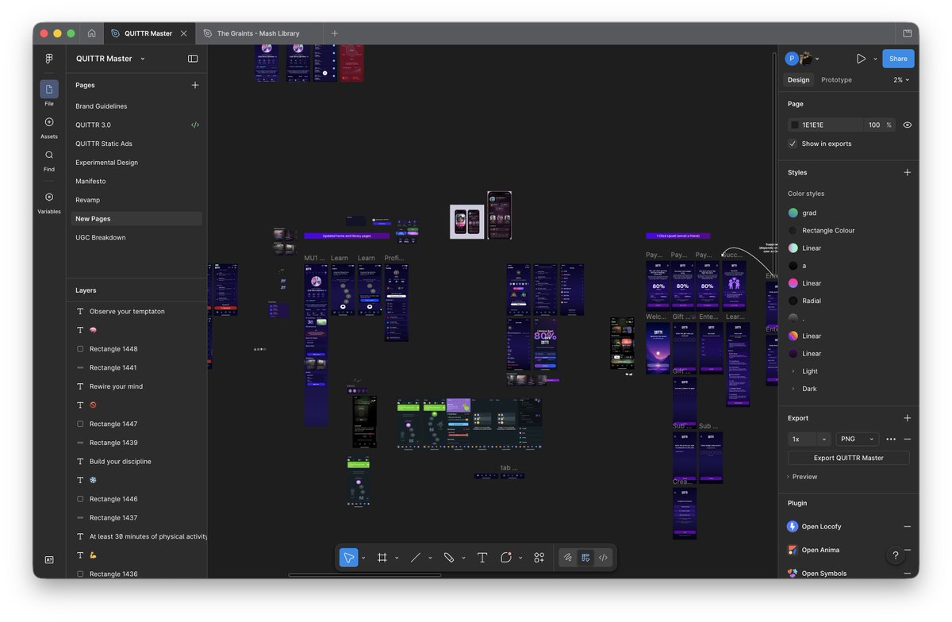Switch to Draw mode in toolbar
952x622 pixels.
[x=568, y=558]
